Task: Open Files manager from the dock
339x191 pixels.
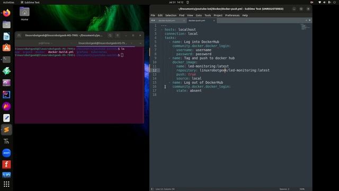Action: point(6,25)
